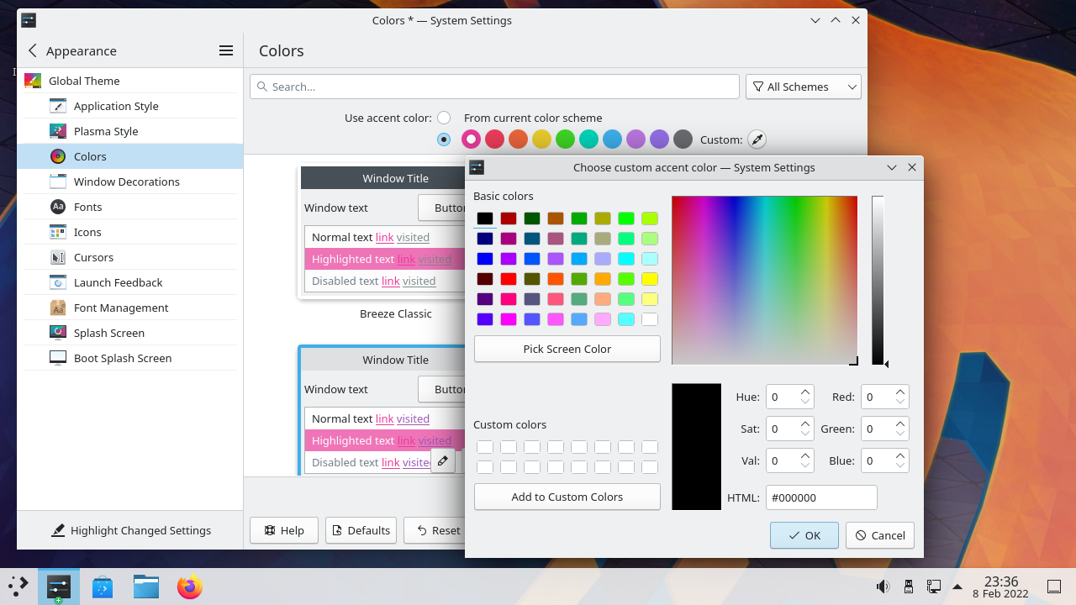
Task: Click the edit pencil on color scheme
Action: (x=443, y=460)
